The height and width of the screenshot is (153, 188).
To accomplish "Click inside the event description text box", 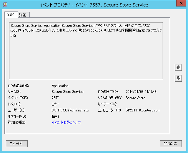I will click(x=86, y=51).
